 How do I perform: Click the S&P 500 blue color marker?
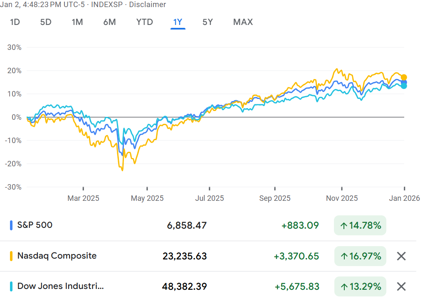point(11,225)
